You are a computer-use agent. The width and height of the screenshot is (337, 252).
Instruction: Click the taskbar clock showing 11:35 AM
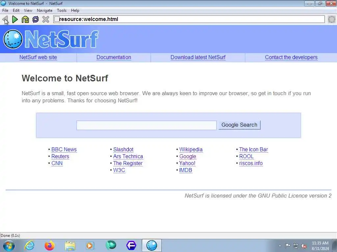[320, 246]
